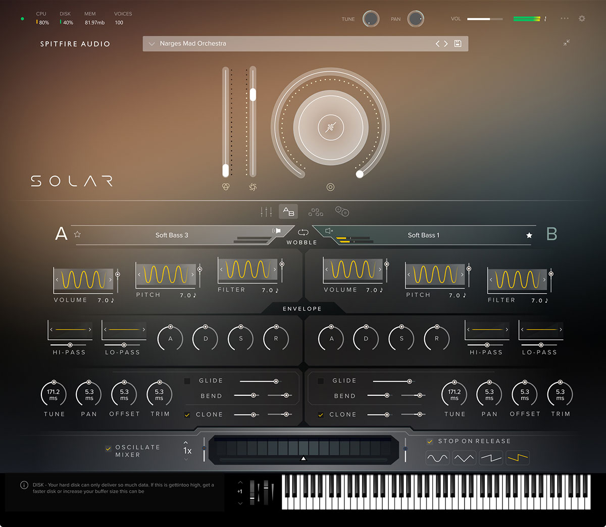The width and height of the screenshot is (606, 527).
Task: Click the three-circles icon below left slider
Action: (226, 187)
